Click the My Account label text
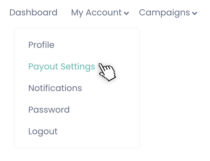Screen dimensions: 210x161 96,13
